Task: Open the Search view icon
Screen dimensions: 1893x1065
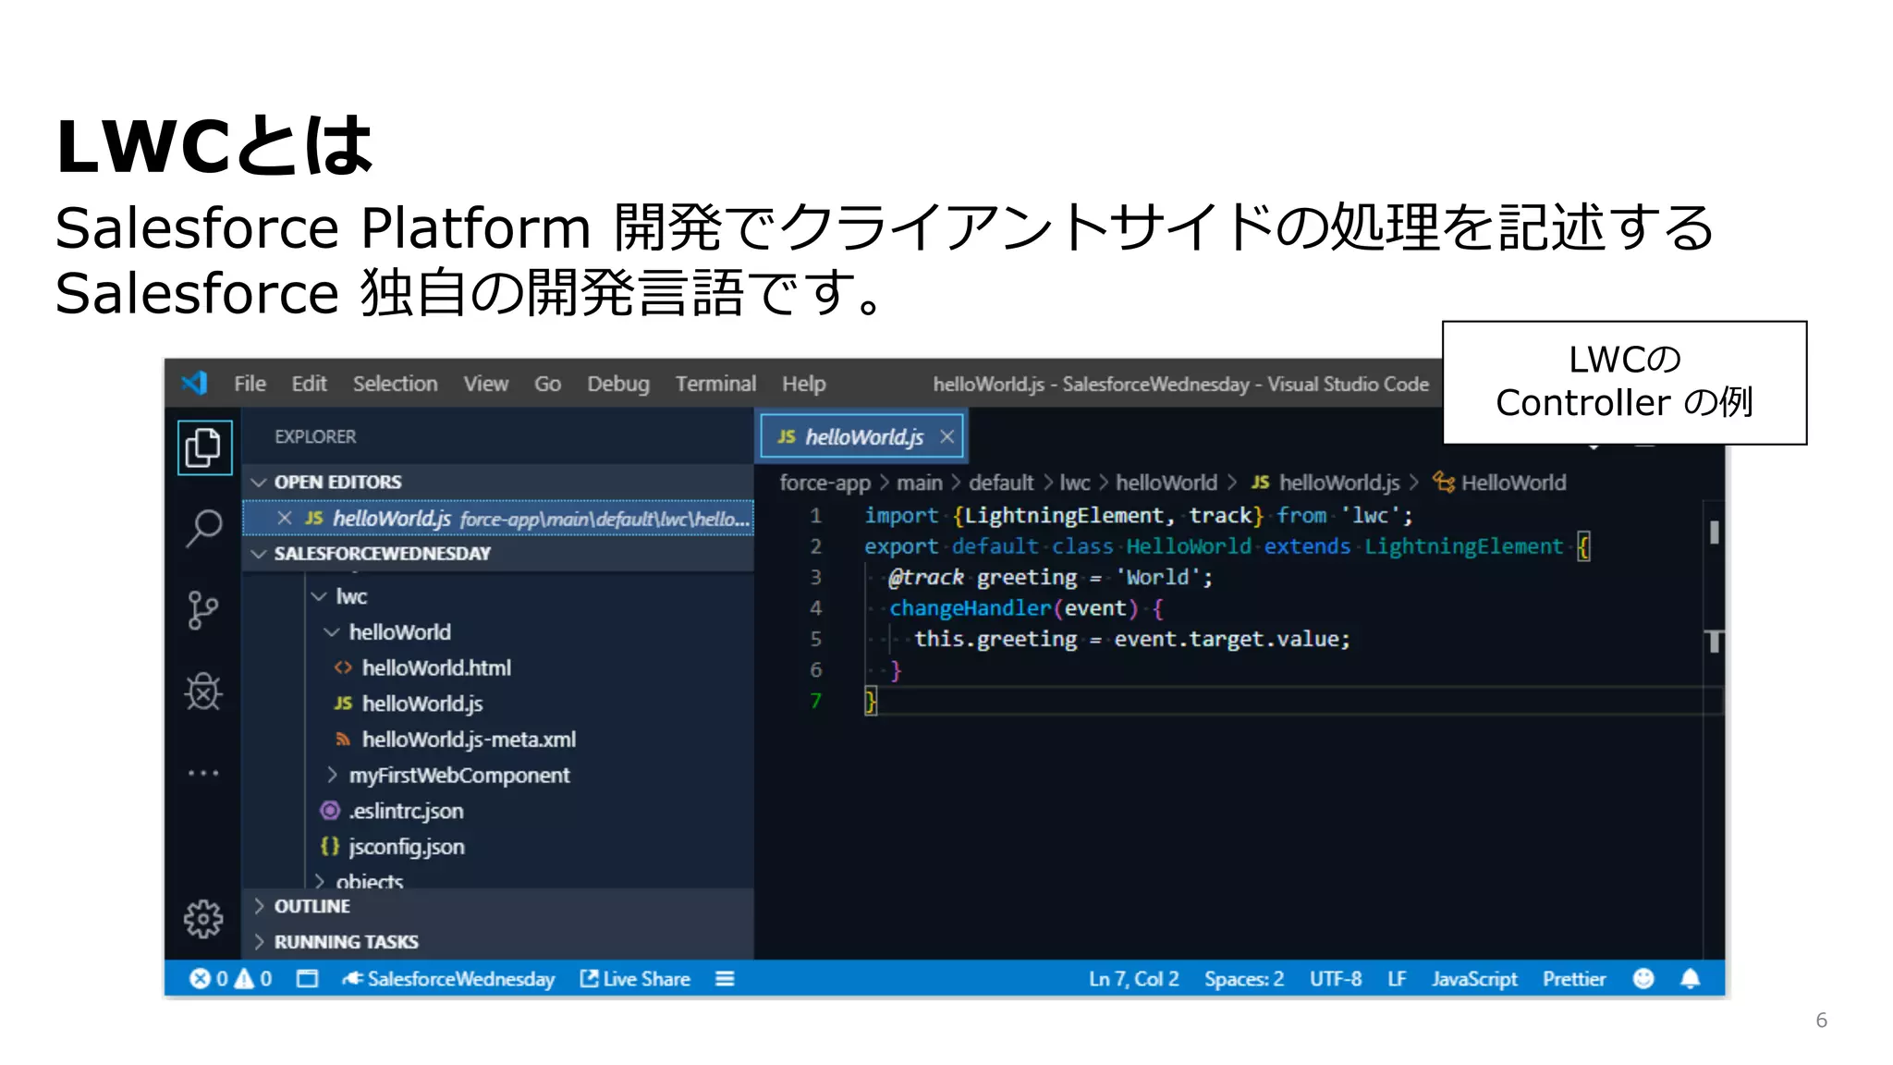Action: (x=204, y=529)
